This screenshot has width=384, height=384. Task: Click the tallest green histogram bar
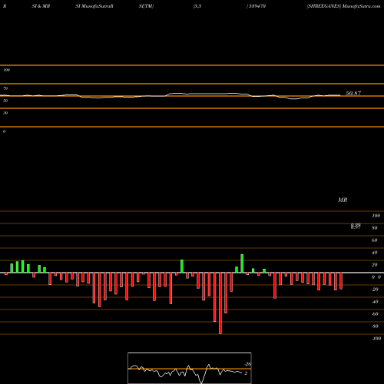(x=242, y=263)
